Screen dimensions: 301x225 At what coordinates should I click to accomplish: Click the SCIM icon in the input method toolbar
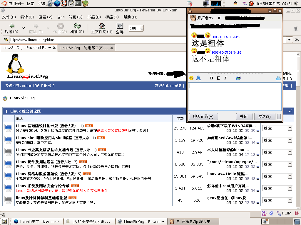click(264, 213)
